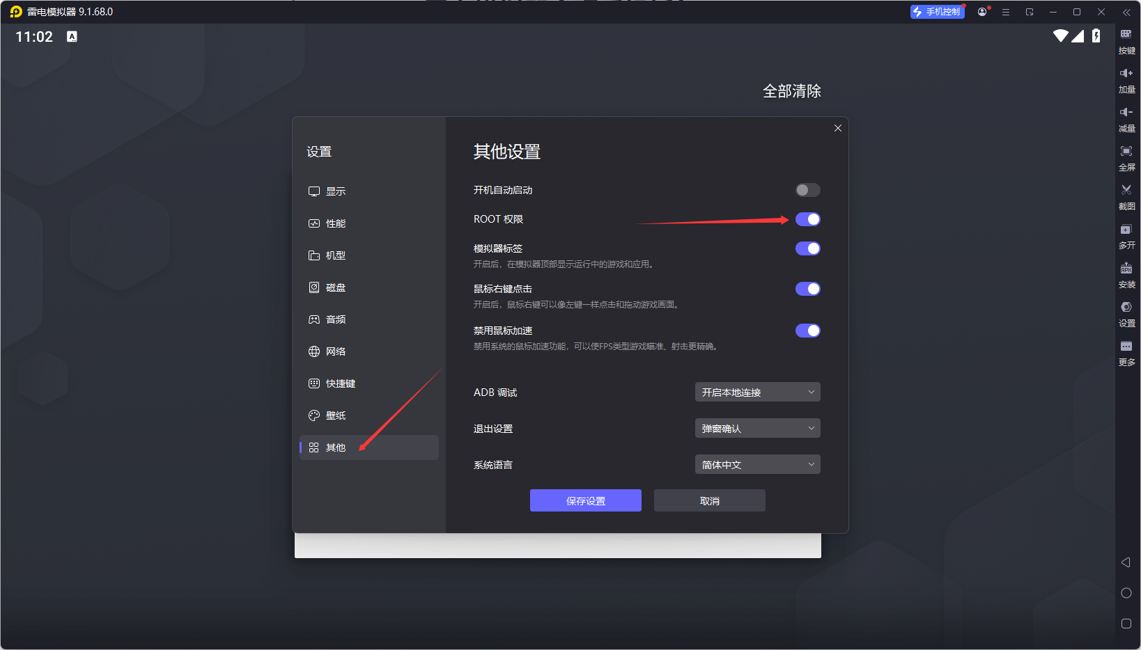Open the 性能 settings section
Viewport: 1141px width, 650px height.
(369, 223)
